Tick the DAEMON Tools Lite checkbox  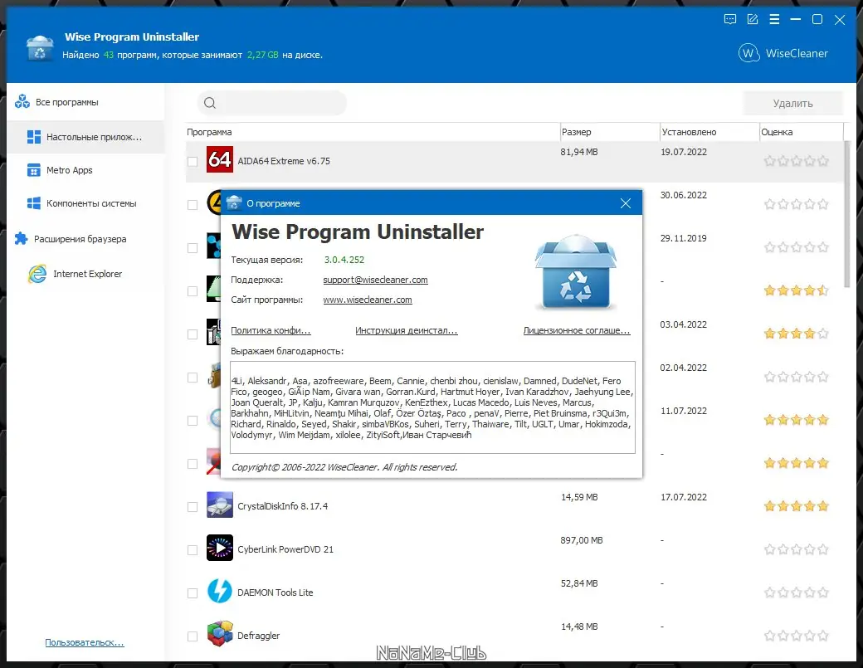[x=192, y=593]
